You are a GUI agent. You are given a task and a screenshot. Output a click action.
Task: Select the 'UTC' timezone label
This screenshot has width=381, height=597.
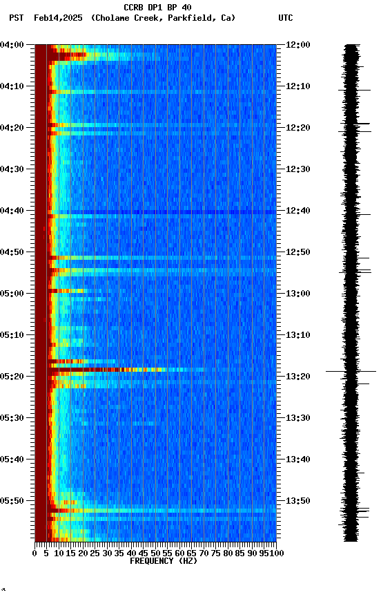coord(286,18)
